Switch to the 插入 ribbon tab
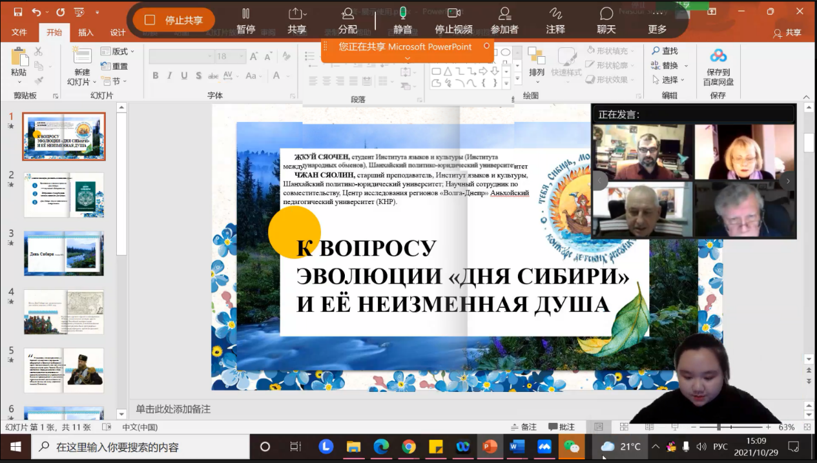The height and width of the screenshot is (463, 817). tap(86, 33)
